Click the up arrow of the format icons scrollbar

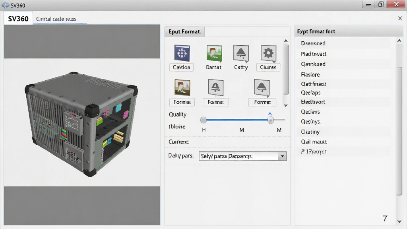click(286, 41)
